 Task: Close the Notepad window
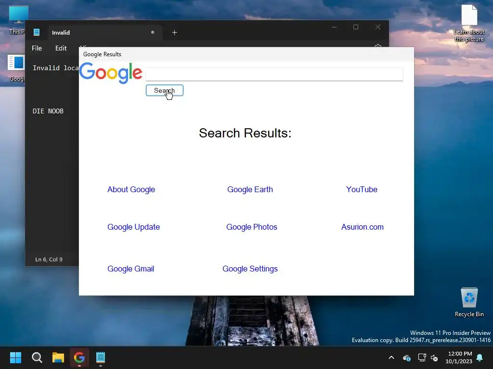click(378, 27)
